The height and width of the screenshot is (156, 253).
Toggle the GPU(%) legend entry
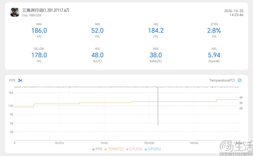[152, 149]
